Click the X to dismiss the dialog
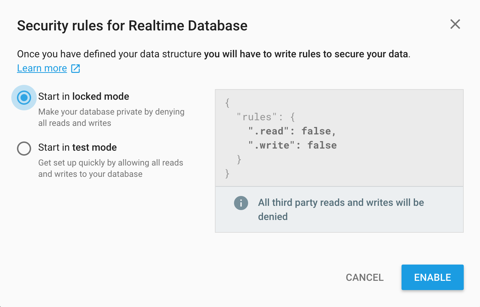 [x=455, y=24]
